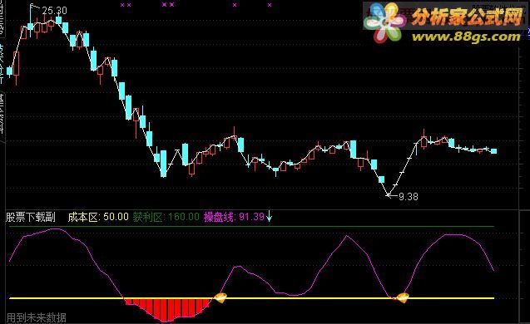This screenshot has height=324, width=530.
Task: Click the red histogram area below yellow line
Action: (x=168, y=309)
